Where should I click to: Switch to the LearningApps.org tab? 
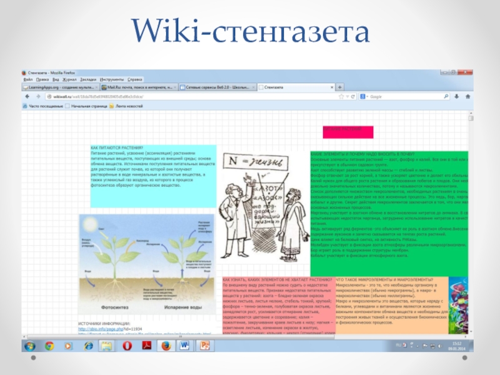pyautogui.click(x=61, y=87)
